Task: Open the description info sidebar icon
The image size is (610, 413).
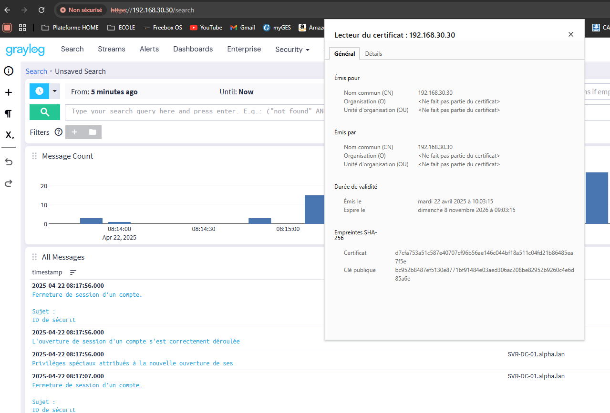Action: pos(9,71)
